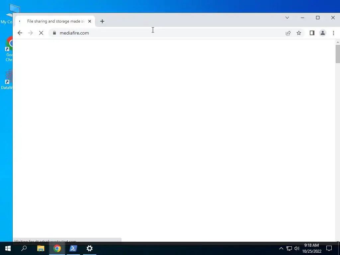Select the File sharing and storage tab
Viewport: 340px width, 255px height.
tap(55, 21)
